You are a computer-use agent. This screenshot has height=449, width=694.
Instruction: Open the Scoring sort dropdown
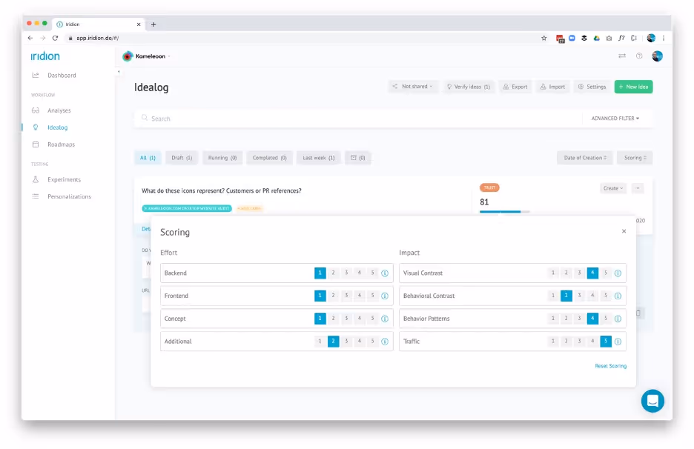(635, 158)
